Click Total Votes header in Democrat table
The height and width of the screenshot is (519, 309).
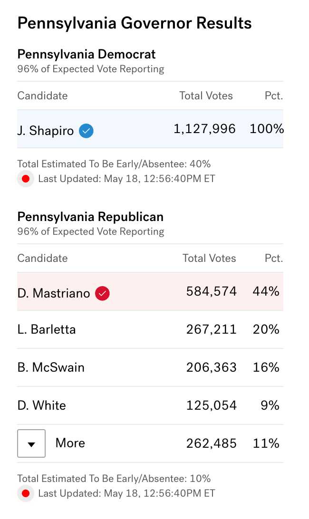pyautogui.click(x=206, y=96)
